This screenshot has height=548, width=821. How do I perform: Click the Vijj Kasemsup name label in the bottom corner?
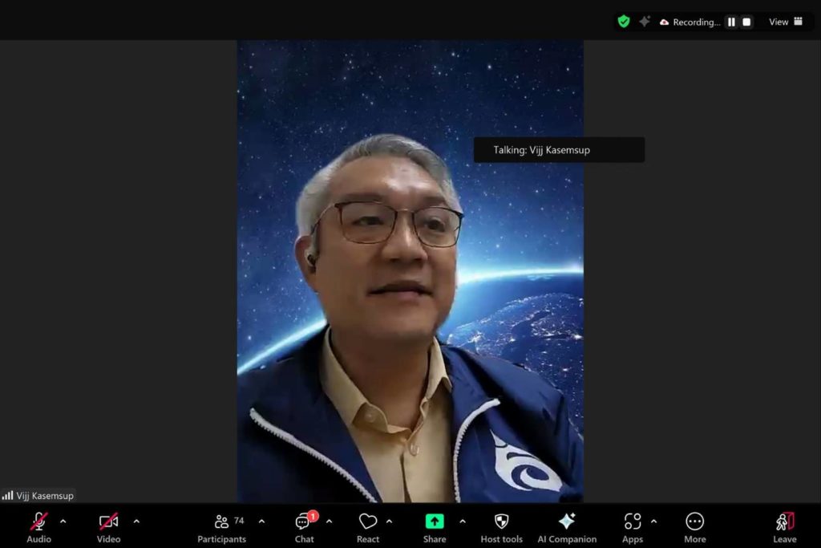coord(45,496)
